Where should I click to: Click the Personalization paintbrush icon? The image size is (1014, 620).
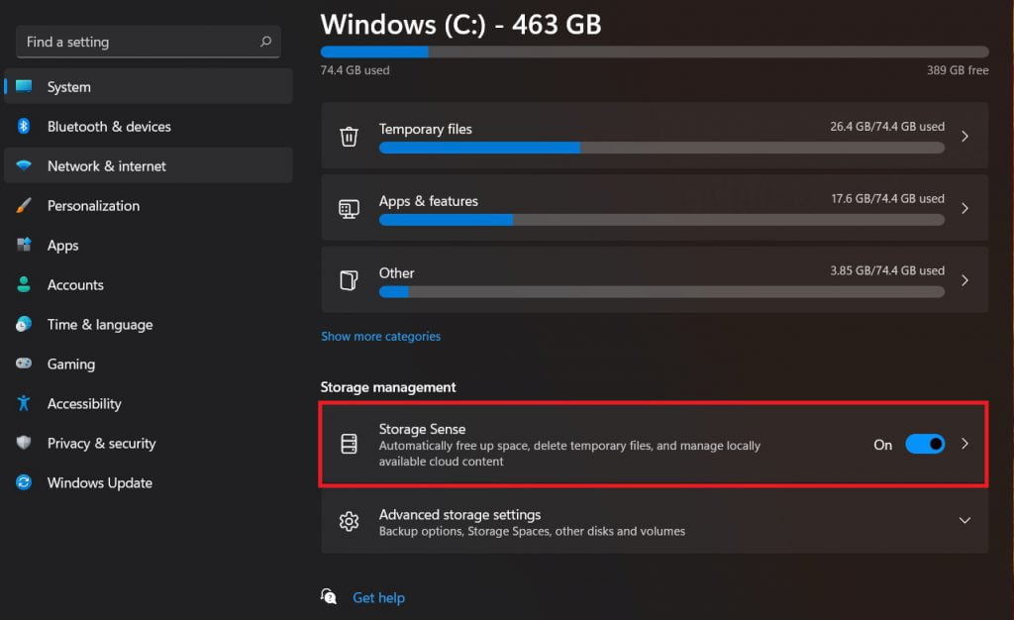coord(24,206)
